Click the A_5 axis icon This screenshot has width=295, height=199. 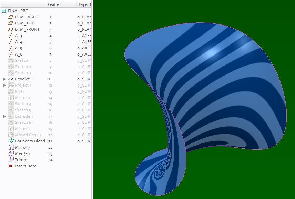(11, 48)
